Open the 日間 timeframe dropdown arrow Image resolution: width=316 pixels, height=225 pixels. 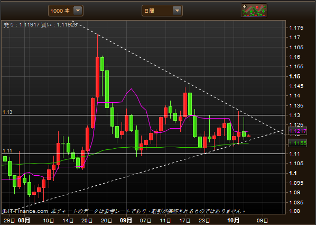177,11
